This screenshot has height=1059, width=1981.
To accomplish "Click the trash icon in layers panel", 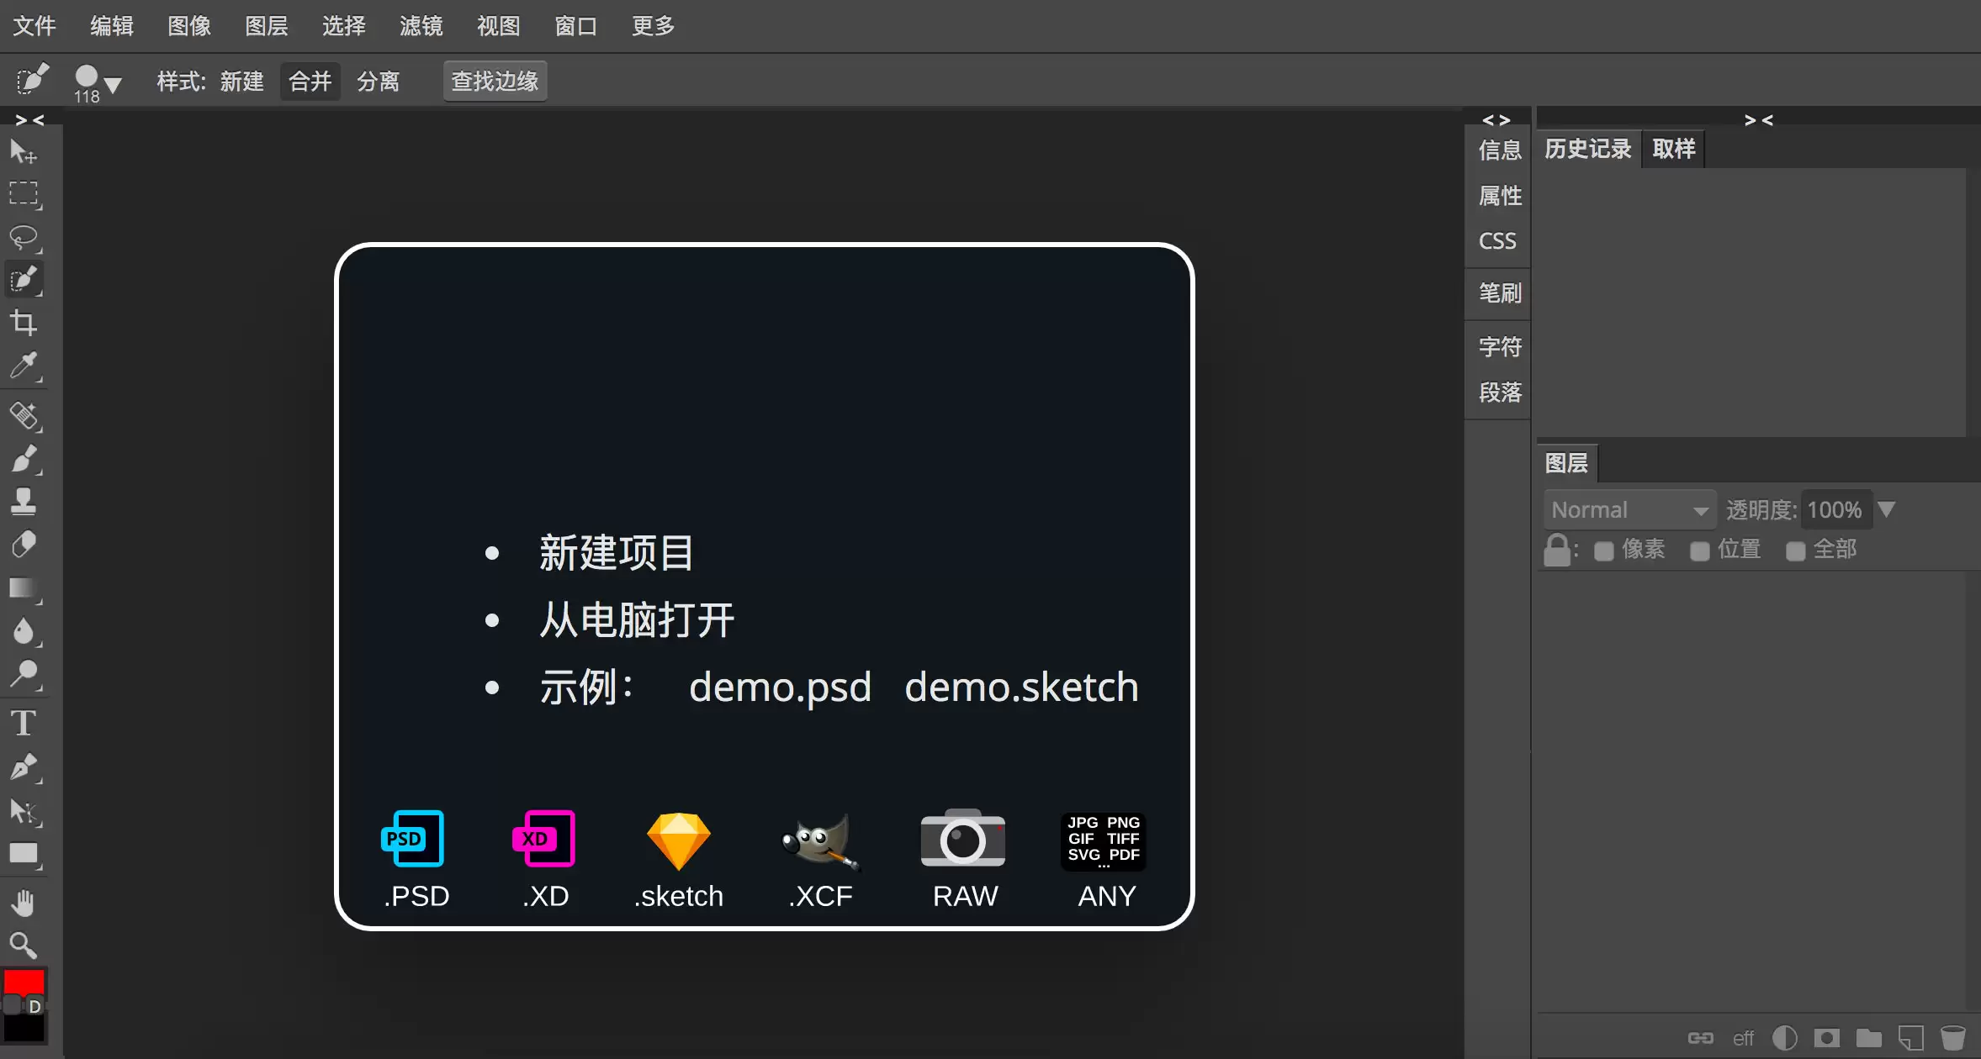I will tap(1952, 1038).
